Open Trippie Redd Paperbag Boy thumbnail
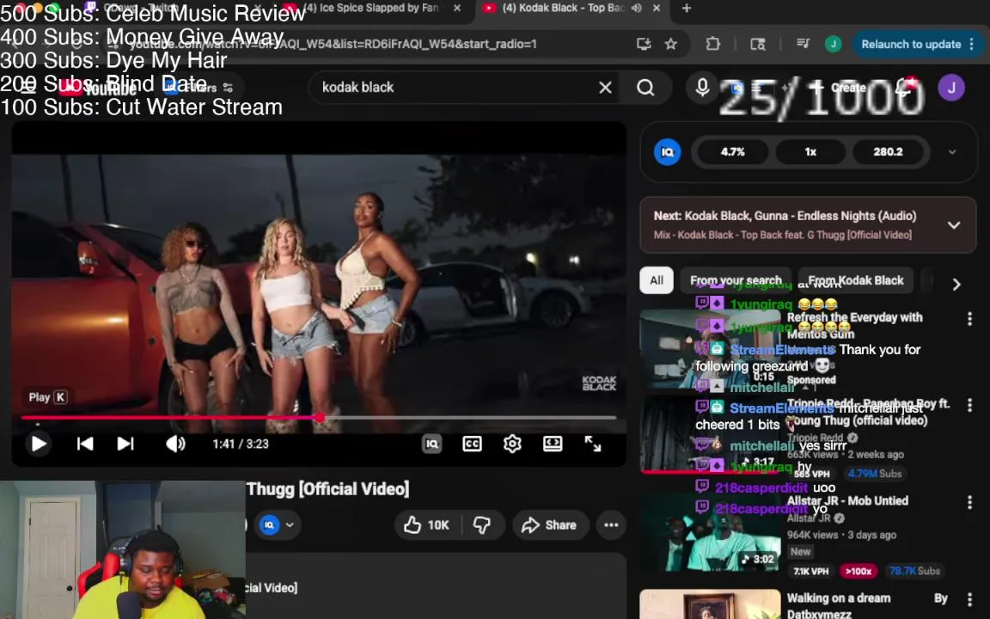The height and width of the screenshot is (619, 990). pyautogui.click(x=710, y=434)
